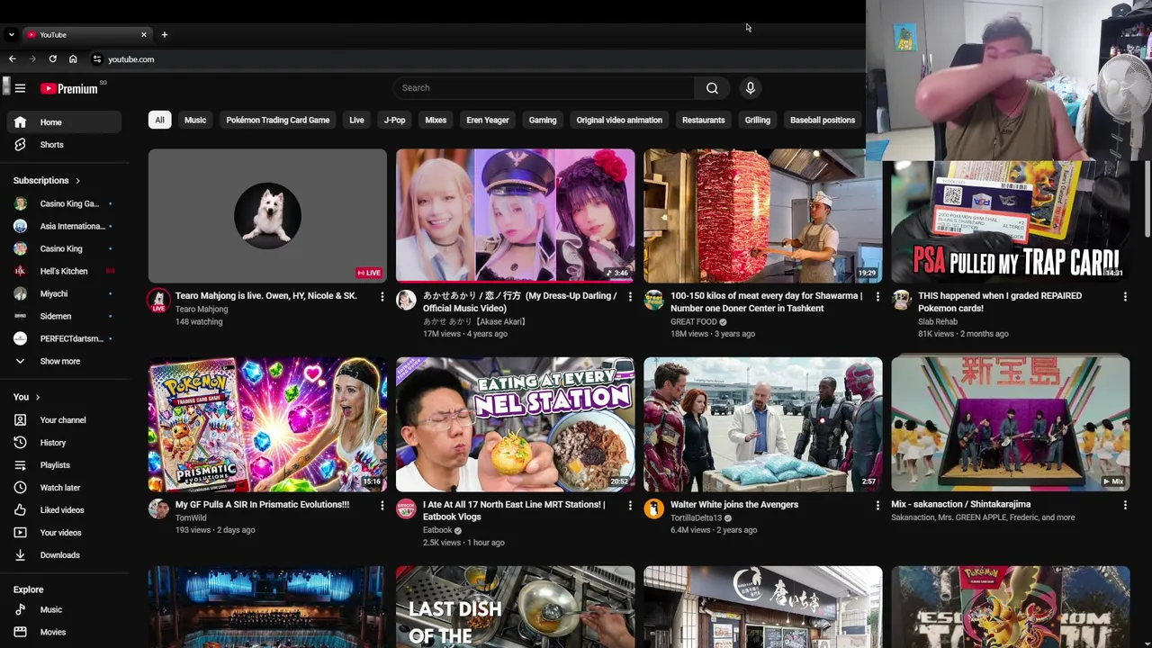The width and height of the screenshot is (1152, 648).
Task: Open options for North East Line video
Action: [x=630, y=505]
